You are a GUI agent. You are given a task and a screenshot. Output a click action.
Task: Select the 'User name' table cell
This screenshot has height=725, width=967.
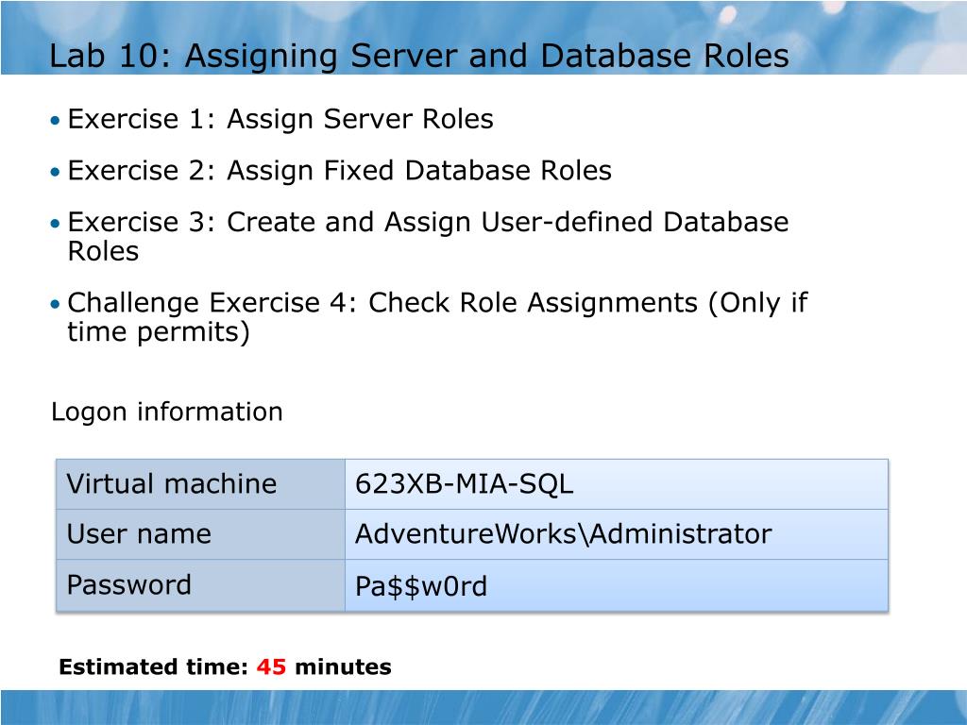tap(137, 534)
